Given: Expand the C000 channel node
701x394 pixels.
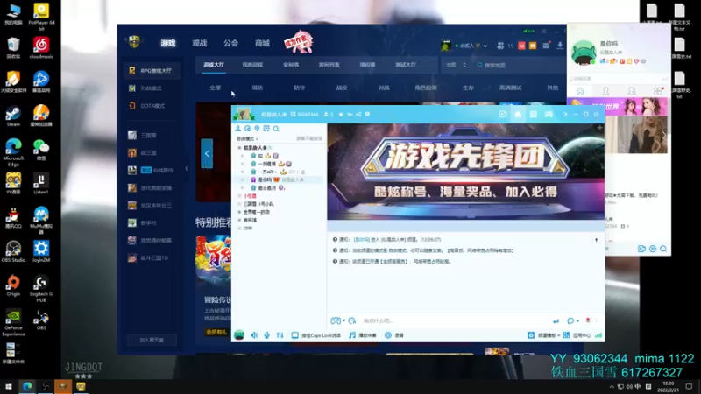Looking at the screenshot, I should pyautogui.click(x=239, y=228).
